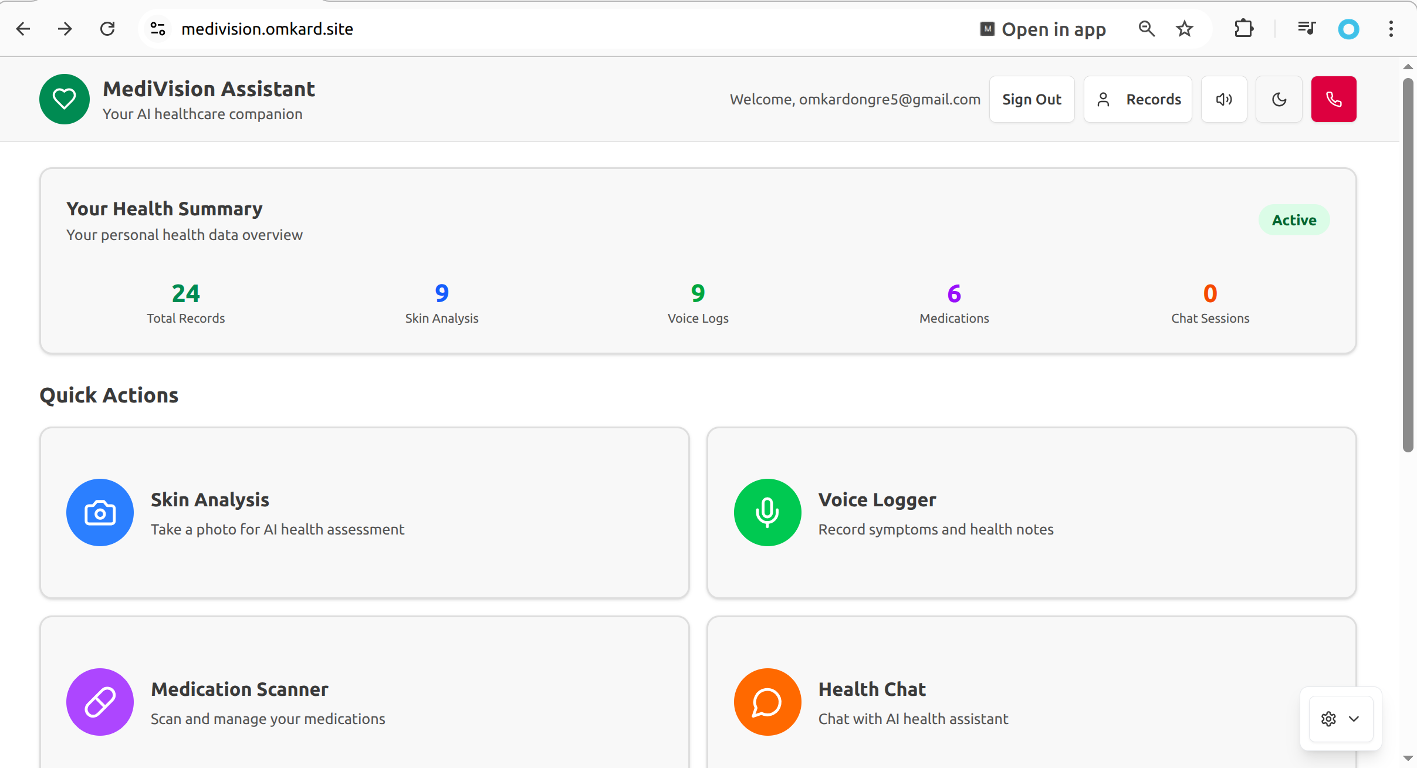Open the browser media controls button
1417x768 pixels.
[x=1306, y=29]
